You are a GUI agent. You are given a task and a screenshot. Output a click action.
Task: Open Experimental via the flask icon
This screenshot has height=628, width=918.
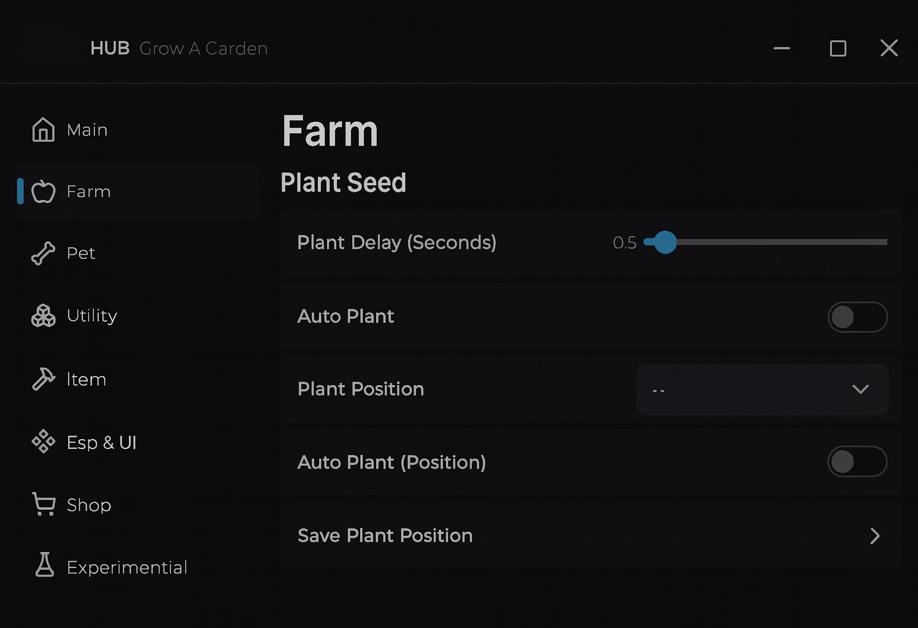click(x=44, y=565)
